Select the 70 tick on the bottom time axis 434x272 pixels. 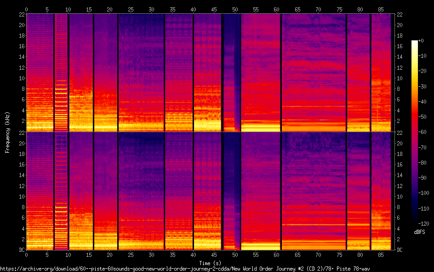tap(319, 254)
